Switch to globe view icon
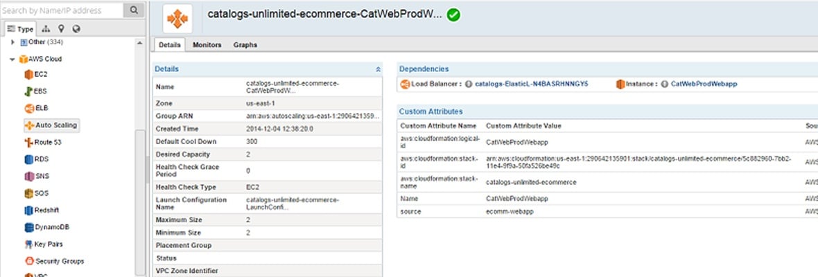The width and height of the screenshot is (818, 277). tap(77, 29)
